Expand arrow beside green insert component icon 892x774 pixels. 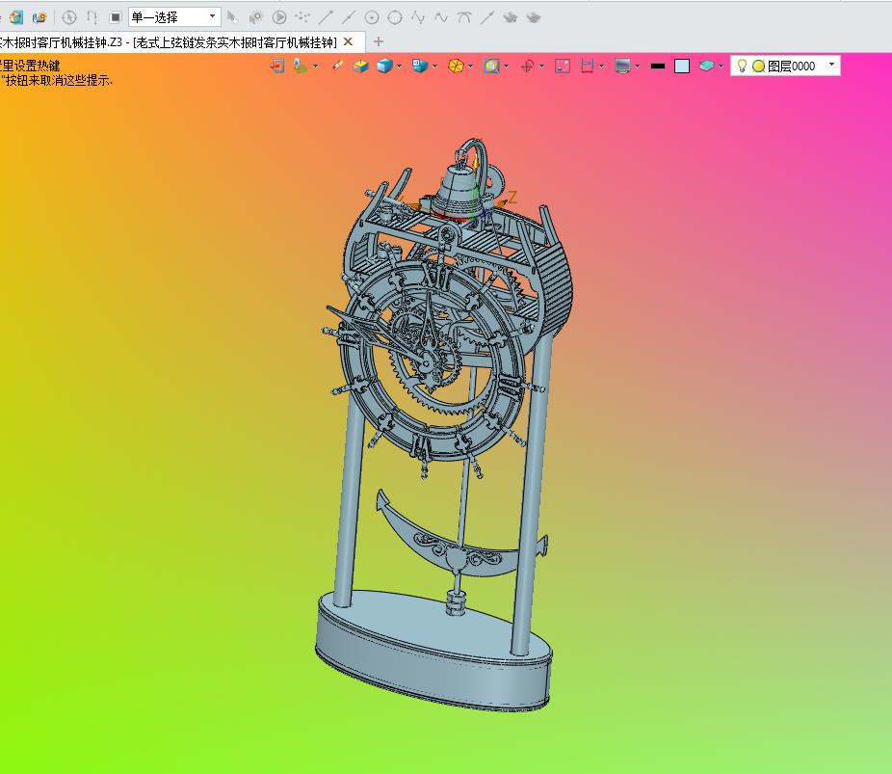click(x=315, y=66)
